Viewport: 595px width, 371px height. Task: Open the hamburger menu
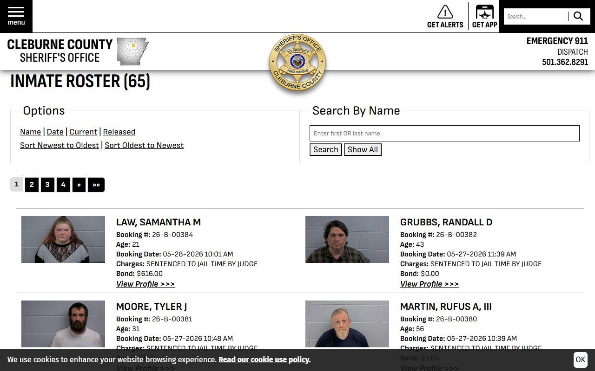coord(16,16)
